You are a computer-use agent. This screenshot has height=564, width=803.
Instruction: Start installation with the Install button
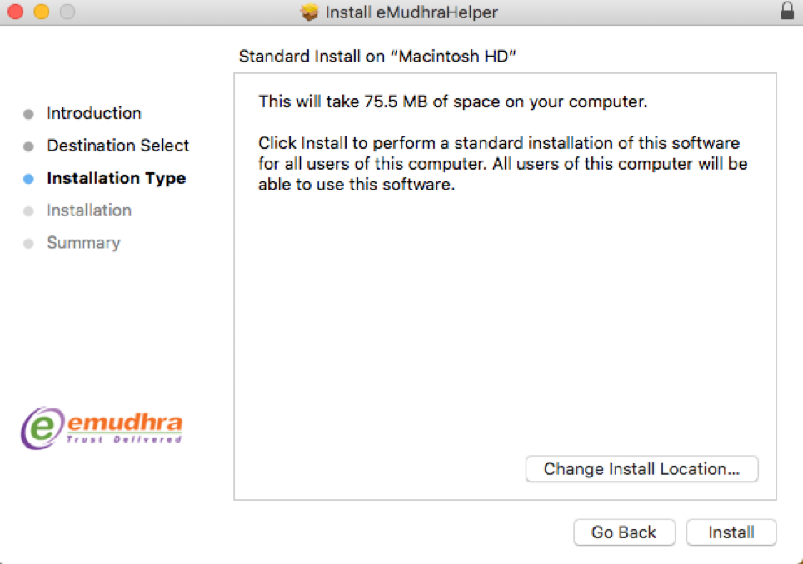[731, 532]
